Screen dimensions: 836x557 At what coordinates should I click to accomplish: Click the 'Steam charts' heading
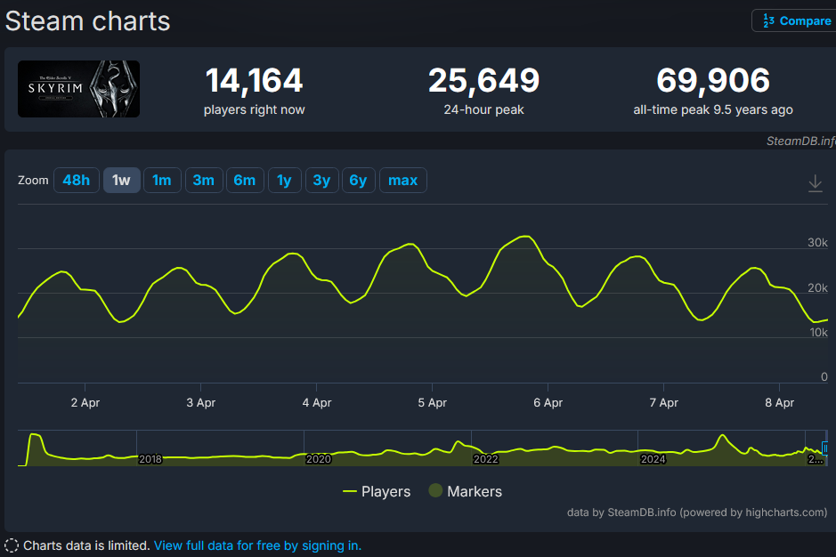tap(88, 21)
